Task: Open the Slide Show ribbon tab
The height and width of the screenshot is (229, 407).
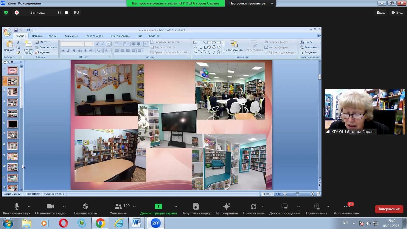Action: pyautogui.click(x=93, y=36)
